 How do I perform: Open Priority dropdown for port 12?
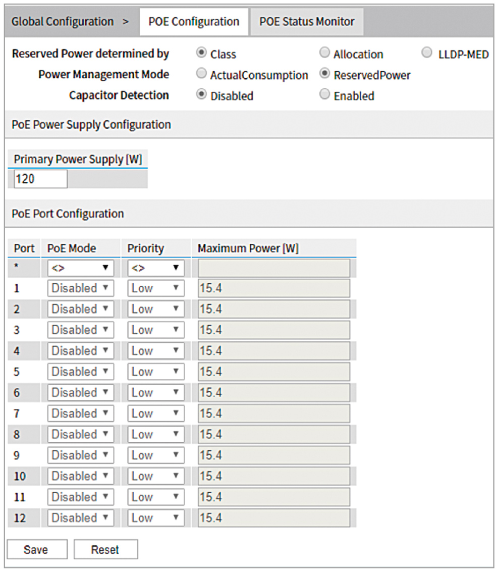[155, 518]
